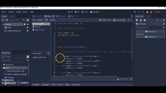Play a custom scene
Viewport: 166px width, 93px height.
[151, 12]
